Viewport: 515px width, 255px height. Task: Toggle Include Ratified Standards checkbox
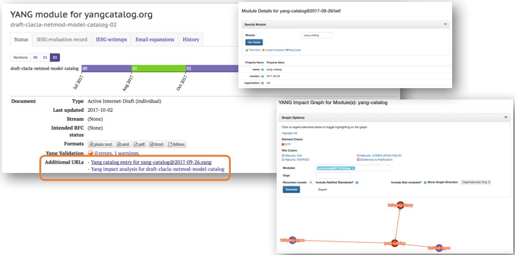(x=357, y=182)
